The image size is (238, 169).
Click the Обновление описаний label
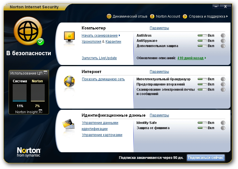pyautogui.click(x=156, y=58)
